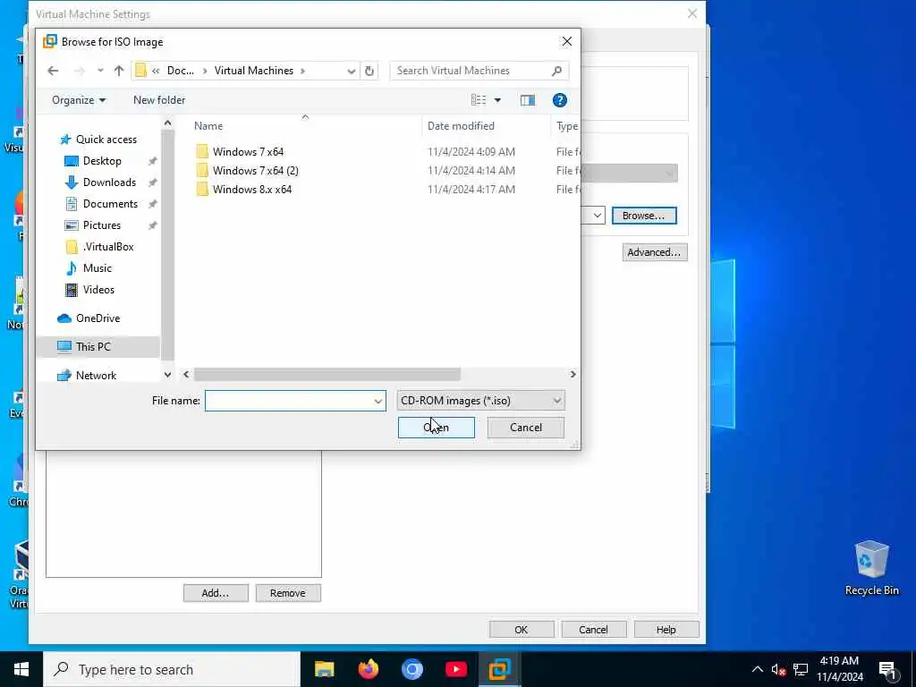Viewport: 916px width, 687px height.
Task: Click Advanced... in Virtual Machine Settings
Action: [x=654, y=252]
